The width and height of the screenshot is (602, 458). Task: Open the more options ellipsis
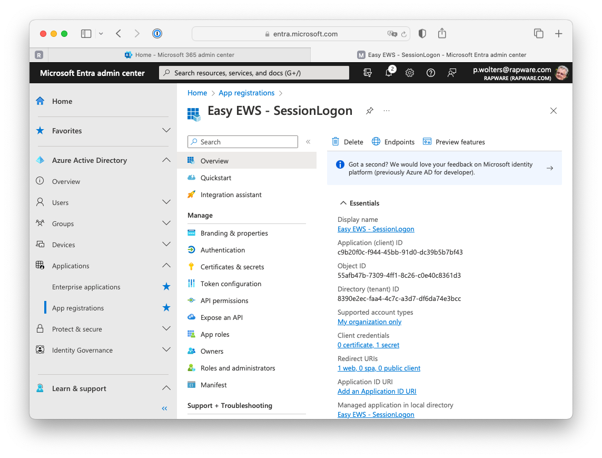387,111
